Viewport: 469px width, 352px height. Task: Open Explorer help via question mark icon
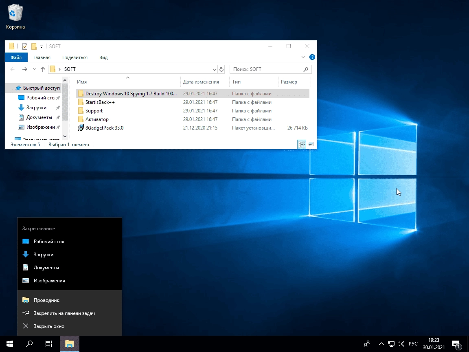[312, 57]
